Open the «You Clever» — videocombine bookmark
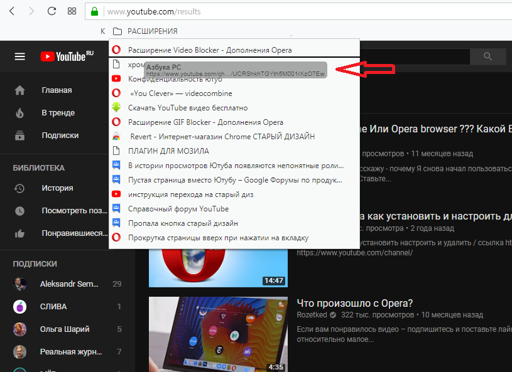The height and width of the screenshot is (372, 512). coord(234,93)
